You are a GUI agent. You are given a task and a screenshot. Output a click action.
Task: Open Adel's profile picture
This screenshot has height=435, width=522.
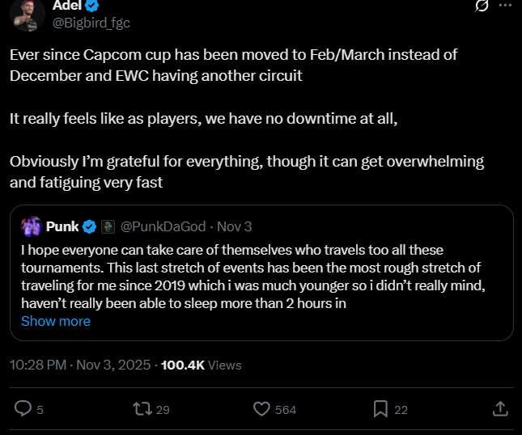coord(28,14)
